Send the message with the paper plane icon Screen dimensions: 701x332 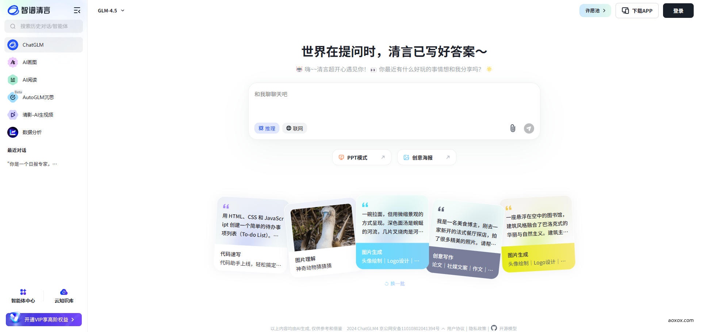click(x=529, y=128)
